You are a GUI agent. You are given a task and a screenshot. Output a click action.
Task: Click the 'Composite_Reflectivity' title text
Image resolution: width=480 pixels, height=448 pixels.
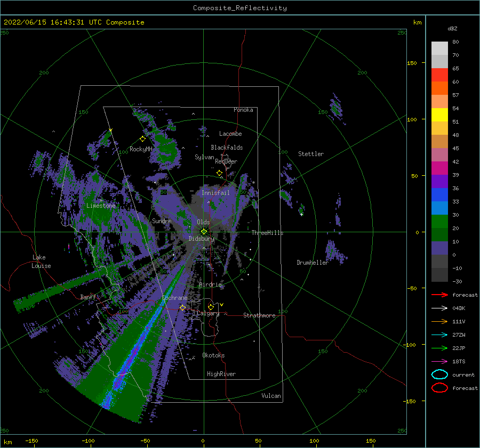[240, 8]
